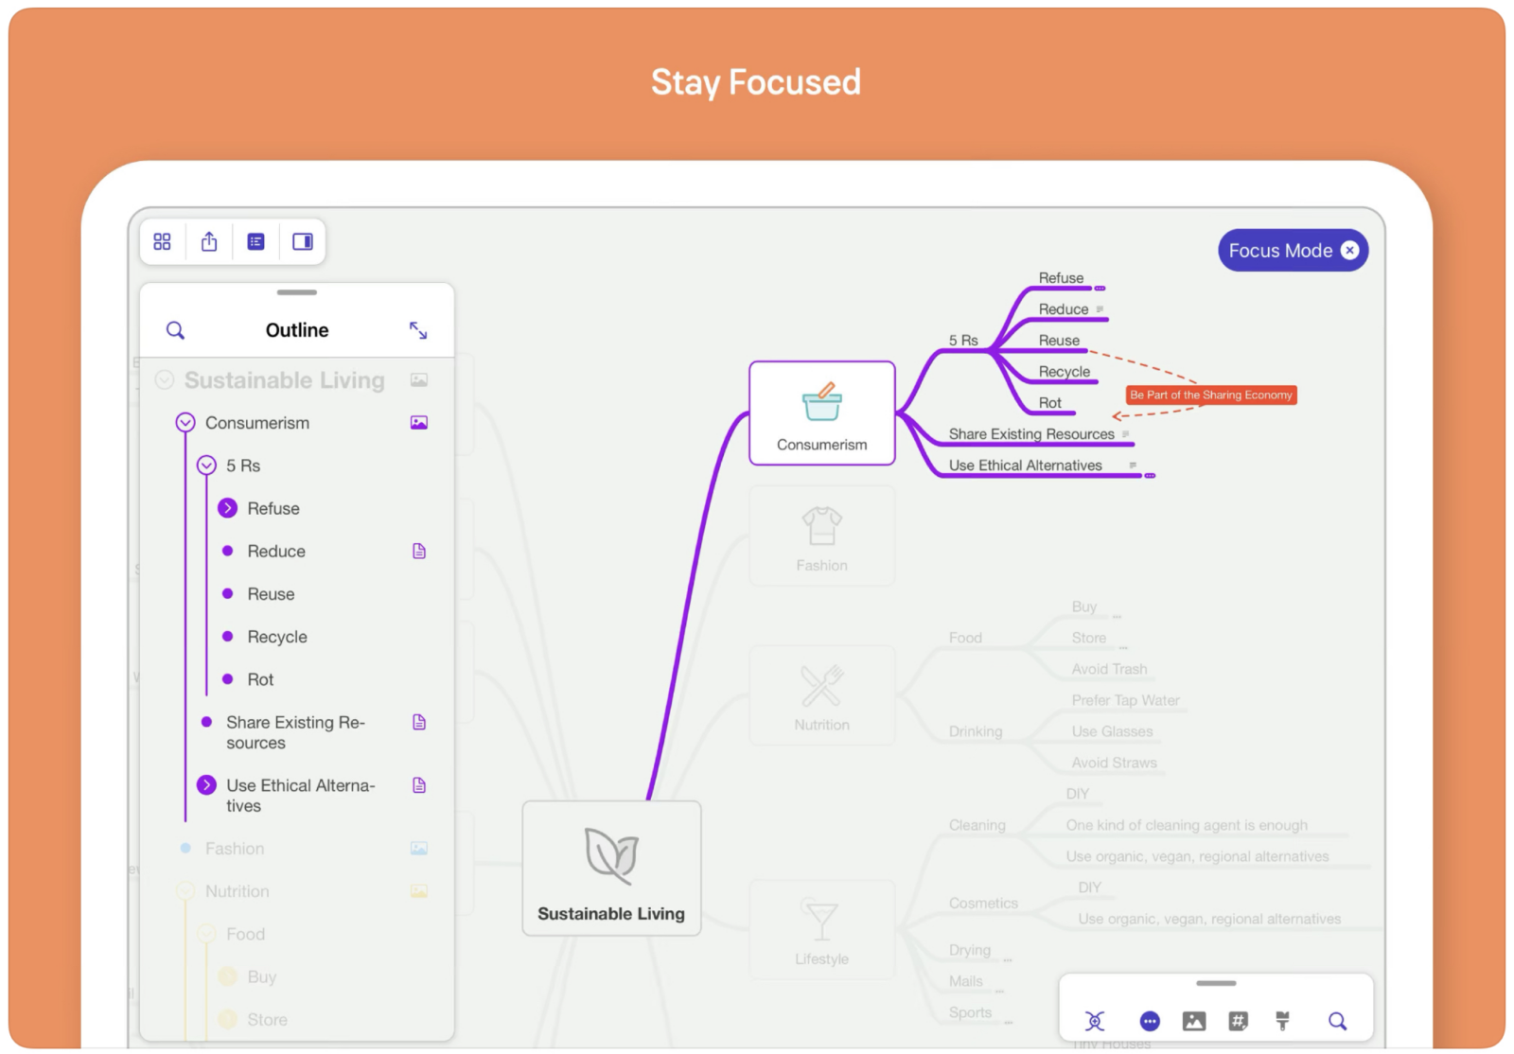The image size is (1514, 1054).
Task: Click the share export icon
Action: click(x=209, y=242)
